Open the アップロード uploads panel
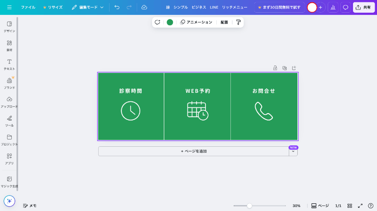This screenshot has width=377, height=211. click(9, 102)
